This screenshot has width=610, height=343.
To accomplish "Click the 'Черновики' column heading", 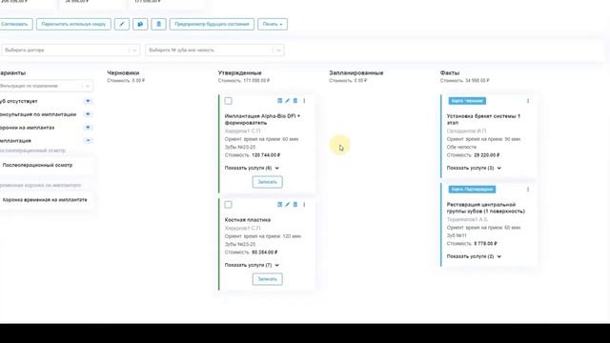I will [x=123, y=72].
